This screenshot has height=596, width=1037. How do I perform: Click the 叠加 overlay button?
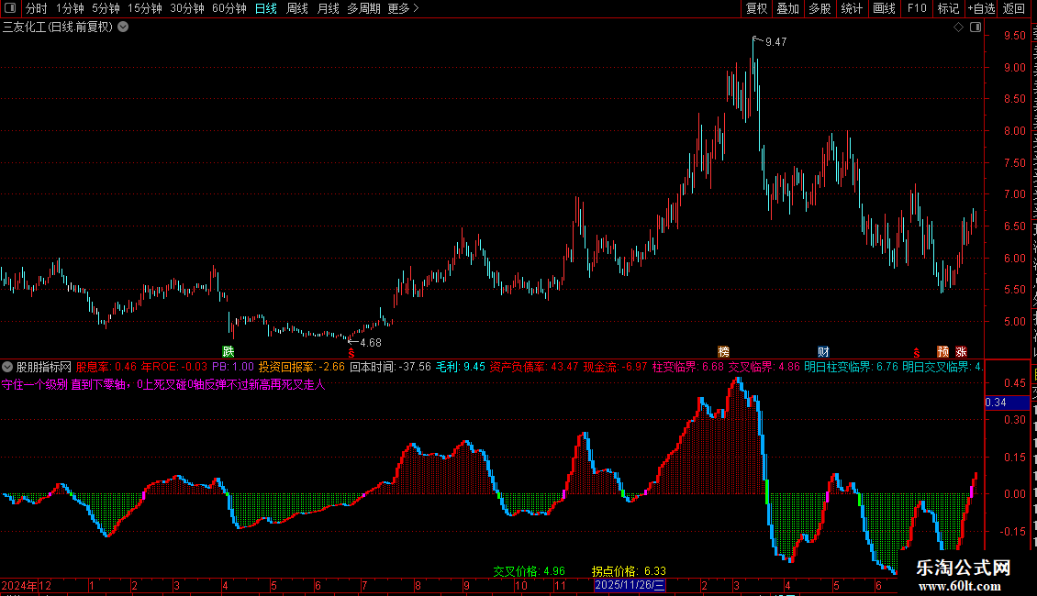coord(787,8)
